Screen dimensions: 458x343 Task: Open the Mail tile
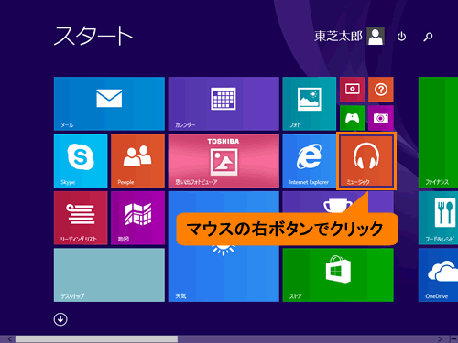(109, 103)
